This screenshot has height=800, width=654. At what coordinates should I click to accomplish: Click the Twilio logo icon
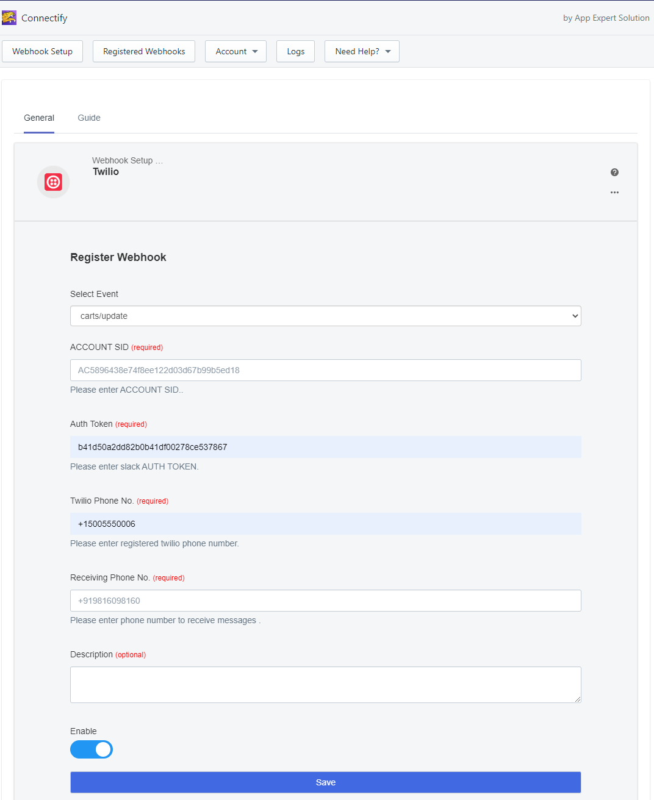coord(53,182)
